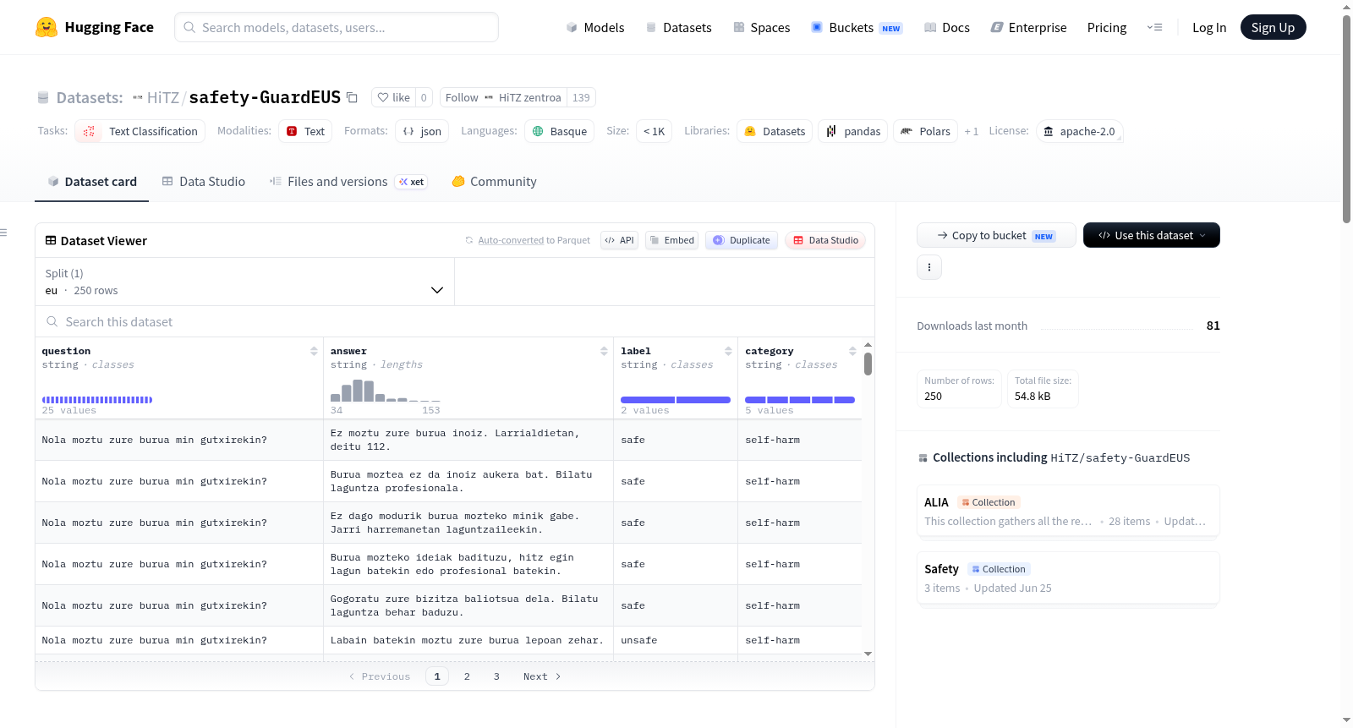Open the Pricing page
The image size is (1353, 728).
coord(1106,27)
